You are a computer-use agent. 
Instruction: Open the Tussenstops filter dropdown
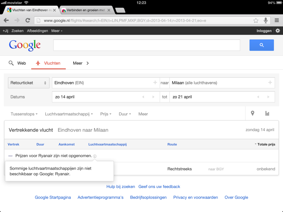pos(24,114)
